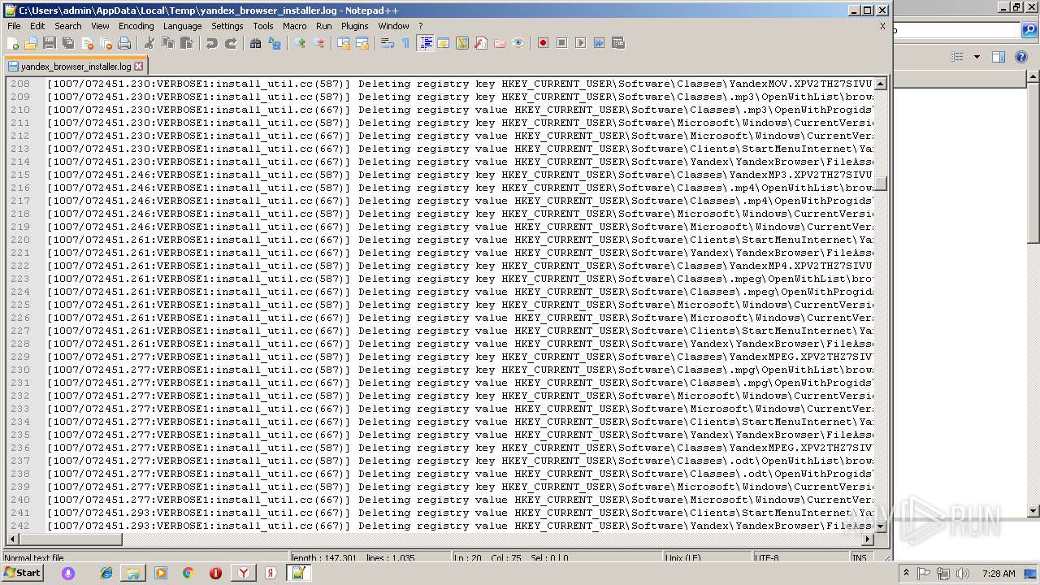The image size is (1040, 585).
Task: Click the editor horizontal scrollbar left arrow
Action: tap(11, 539)
